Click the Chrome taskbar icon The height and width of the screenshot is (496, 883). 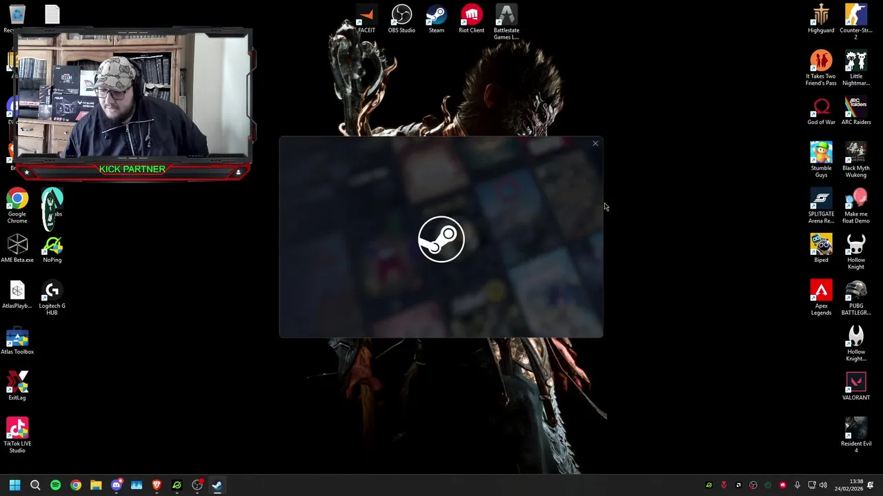[76, 485]
